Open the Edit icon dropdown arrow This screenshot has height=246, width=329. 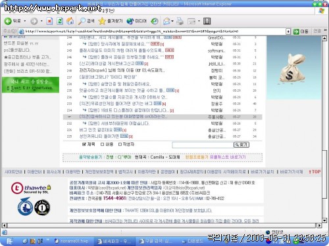(x=199, y=21)
